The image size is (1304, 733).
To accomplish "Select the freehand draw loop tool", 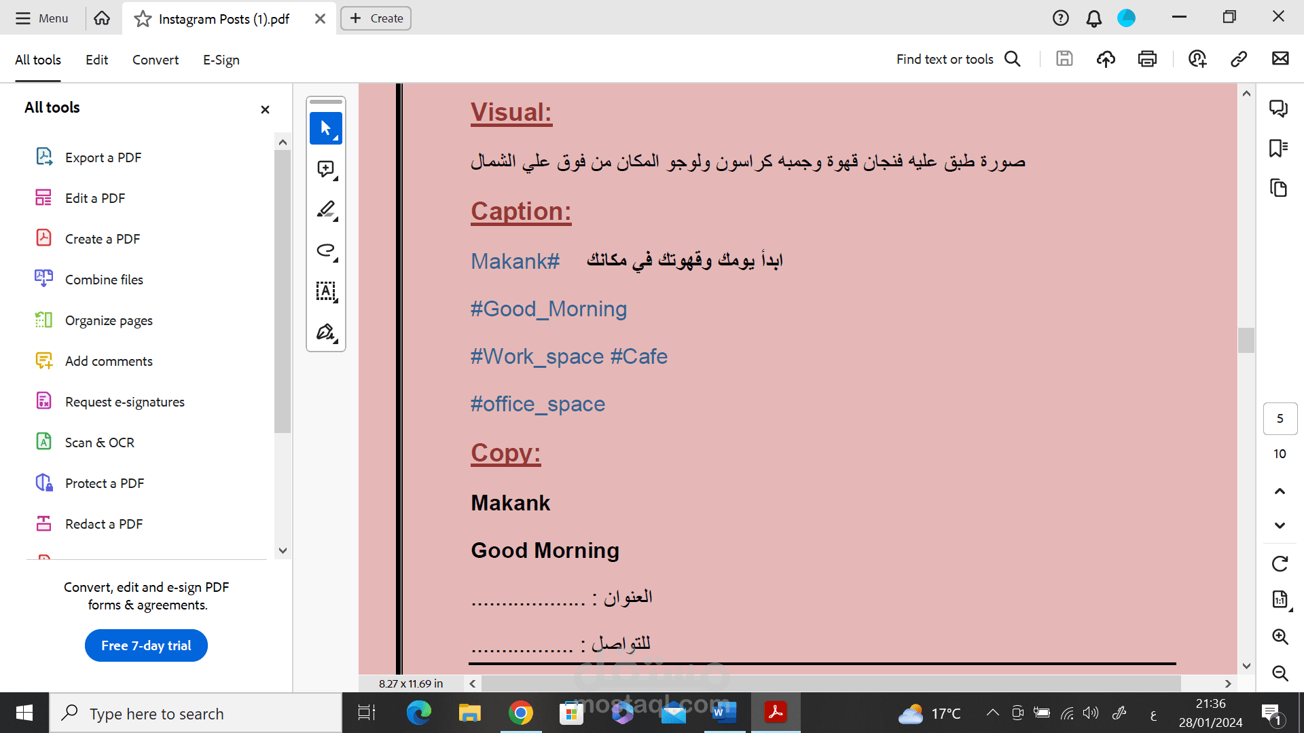I will (326, 250).
